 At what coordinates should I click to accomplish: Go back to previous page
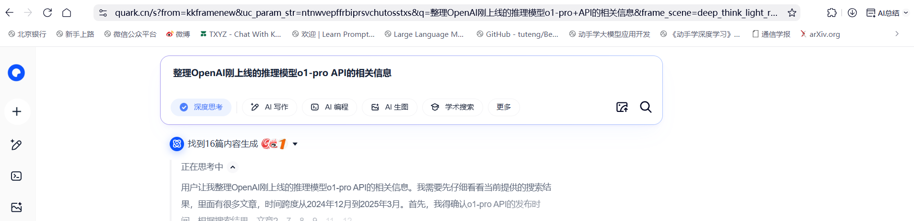pyautogui.click(x=9, y=12)
